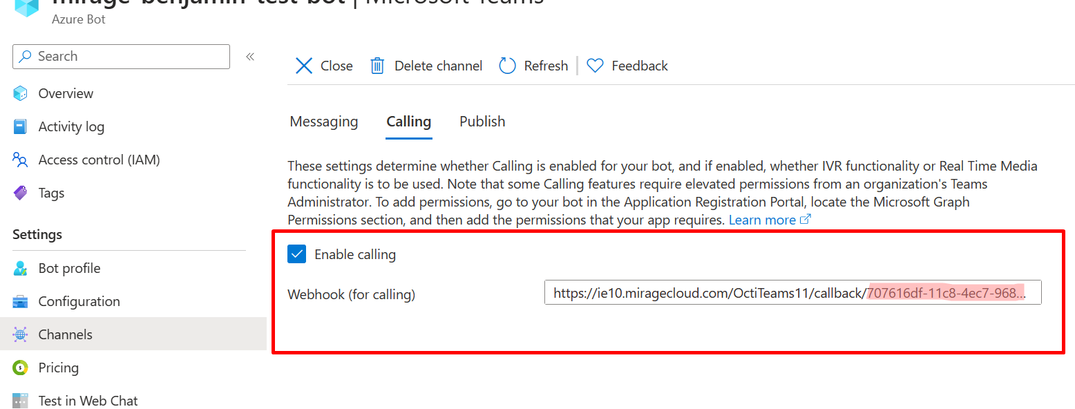Click the Feedback heart icon
Screen dimensions: 1075x409
click(x=595, y=66)
